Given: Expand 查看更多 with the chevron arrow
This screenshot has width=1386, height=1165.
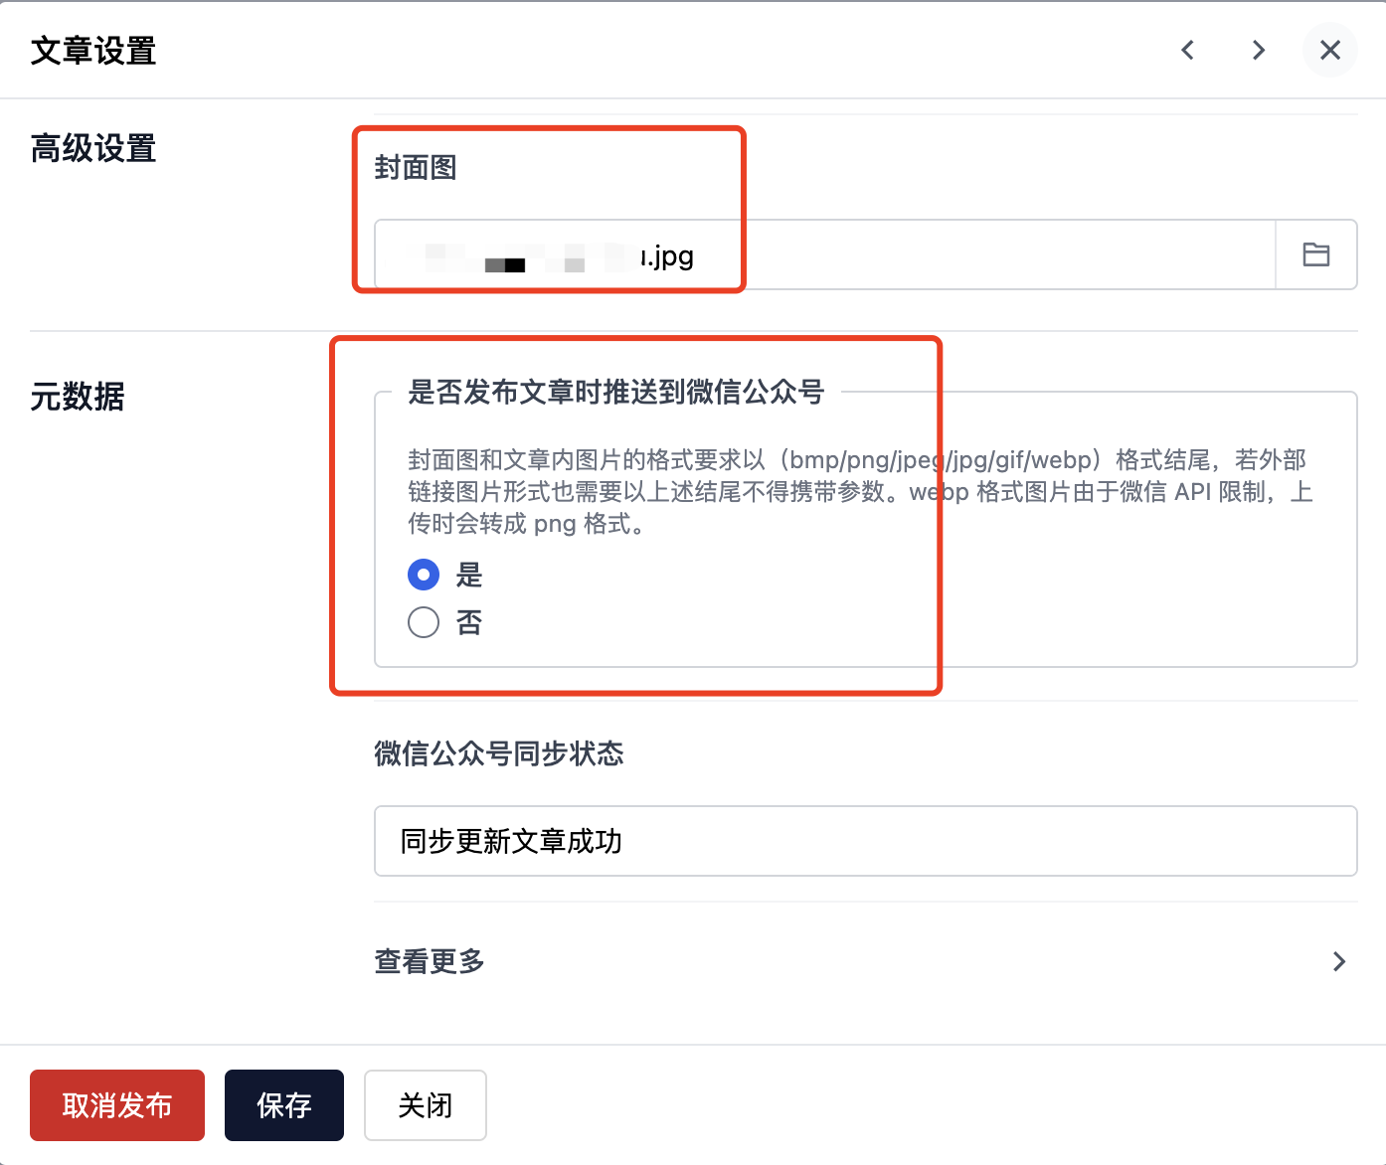Looking at the screenshot, I should [x=1339, y=961].
